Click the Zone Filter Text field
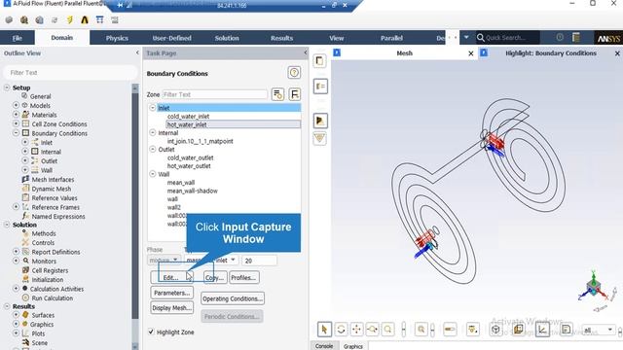 (214, 94)
